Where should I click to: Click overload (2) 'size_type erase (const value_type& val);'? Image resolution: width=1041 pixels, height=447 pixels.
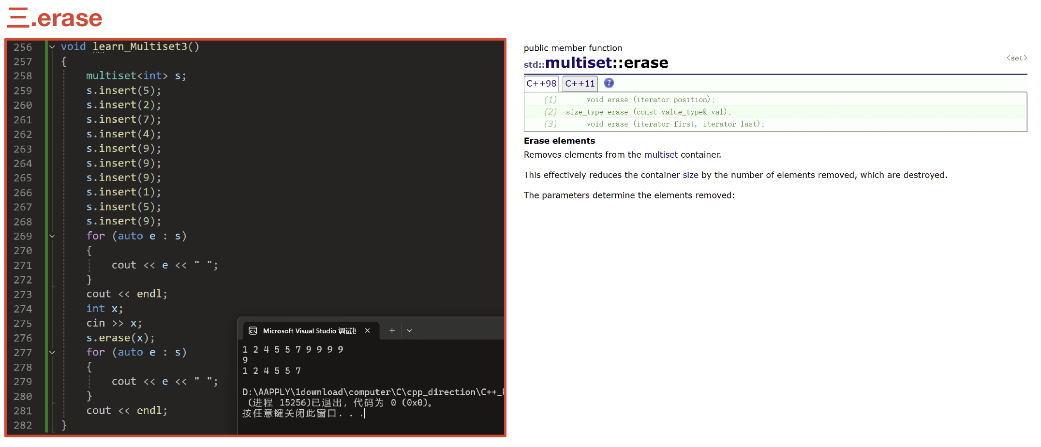[x=648, y=112]
